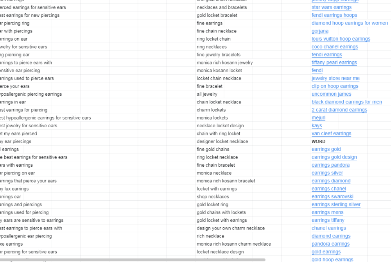The height and width of the screenshot is (262, 391).
Task: Open the "2 carat diamond earrings" link
Action: [339, 110]
